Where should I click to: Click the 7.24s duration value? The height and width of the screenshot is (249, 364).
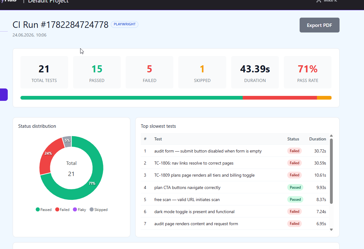321,212
